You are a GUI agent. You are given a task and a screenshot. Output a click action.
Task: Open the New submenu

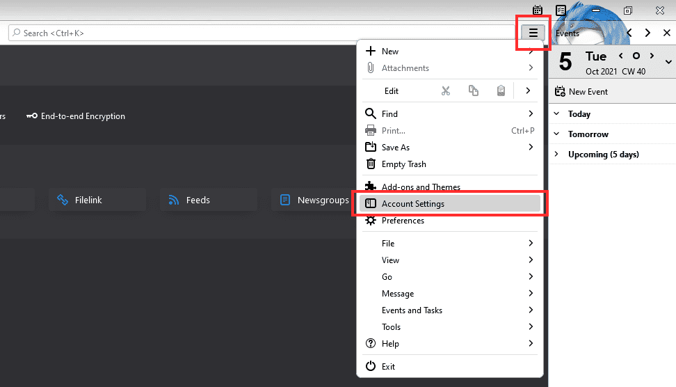coord(450,52)
